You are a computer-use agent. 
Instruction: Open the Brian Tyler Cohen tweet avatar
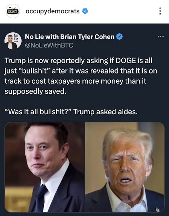click(13, 41)
